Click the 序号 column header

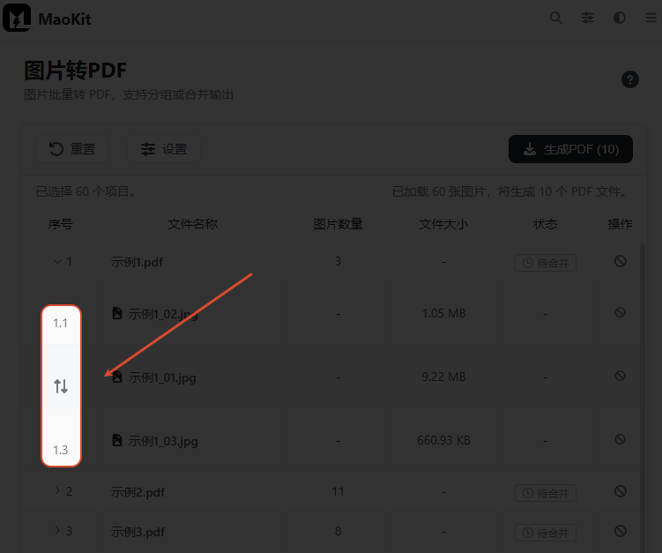pos(60,224)
